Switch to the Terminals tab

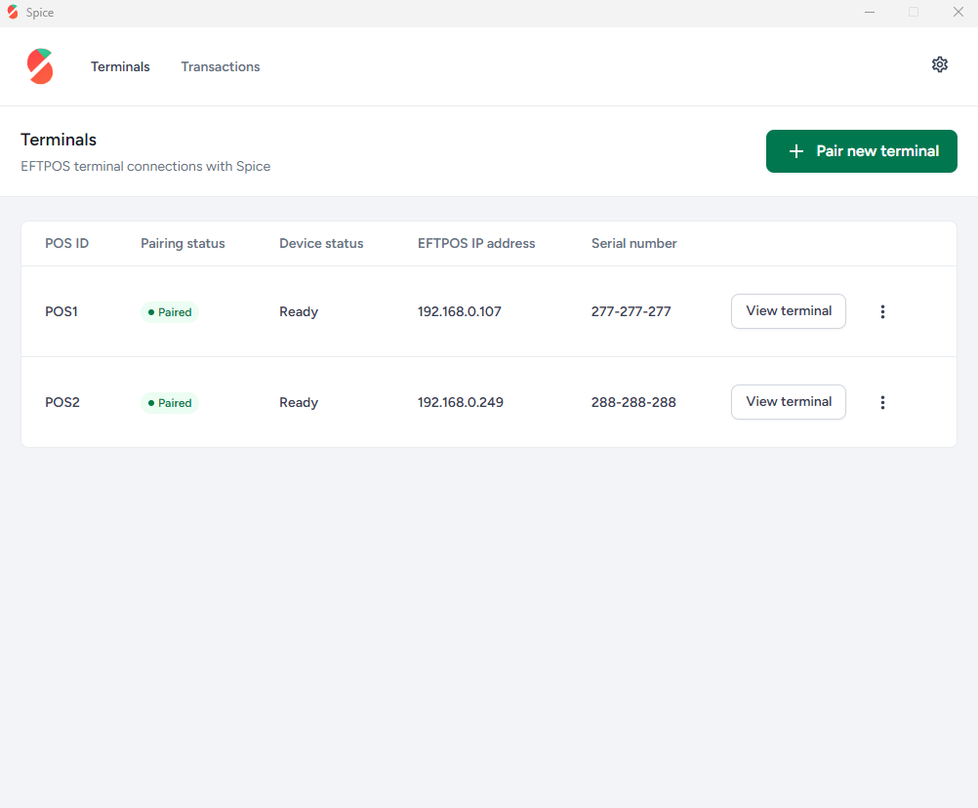tap(120, 66)
